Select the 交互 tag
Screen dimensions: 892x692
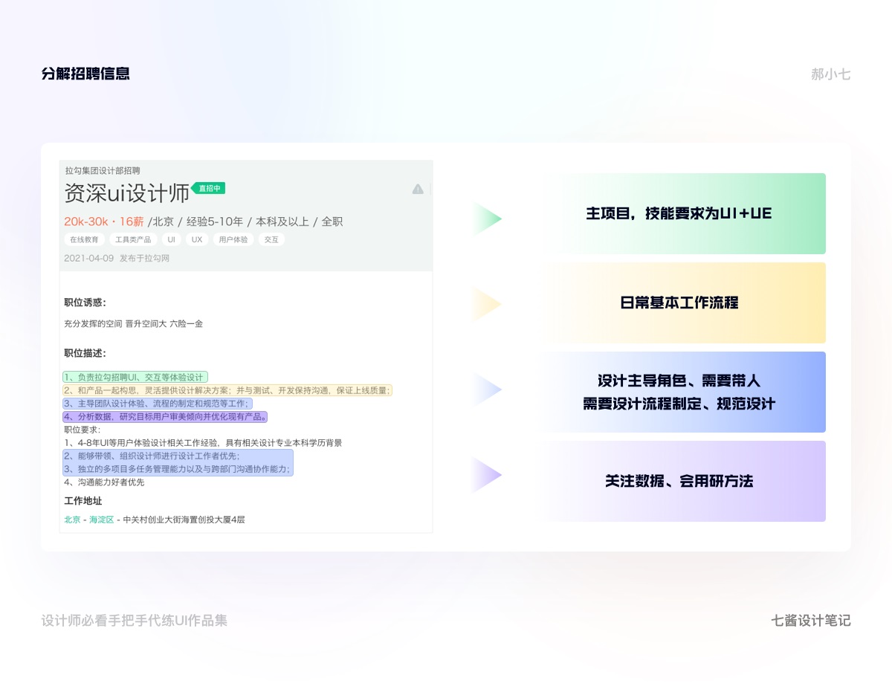coord(272,240)
